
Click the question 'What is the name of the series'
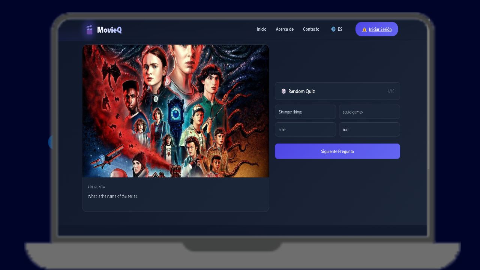pyautogui.click(x=112, y=196)
